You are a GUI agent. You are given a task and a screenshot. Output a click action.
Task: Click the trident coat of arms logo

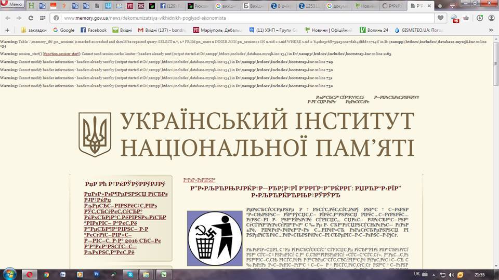95,135
